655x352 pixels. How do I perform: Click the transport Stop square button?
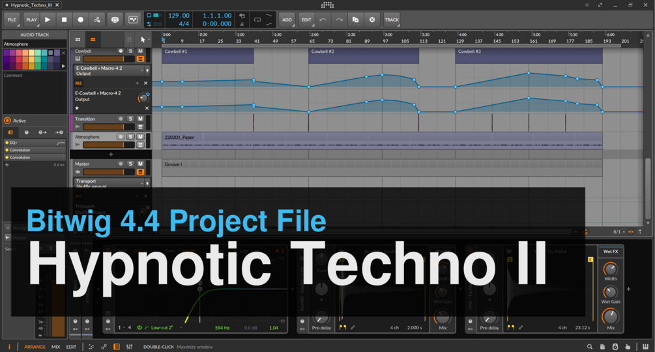[x=64, y=20]
